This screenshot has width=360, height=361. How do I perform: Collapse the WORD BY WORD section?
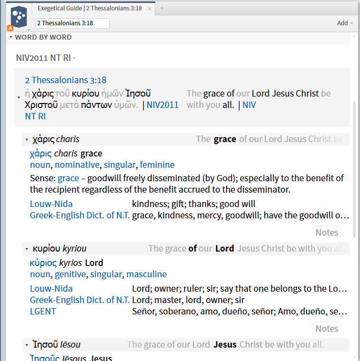(11, 37)
